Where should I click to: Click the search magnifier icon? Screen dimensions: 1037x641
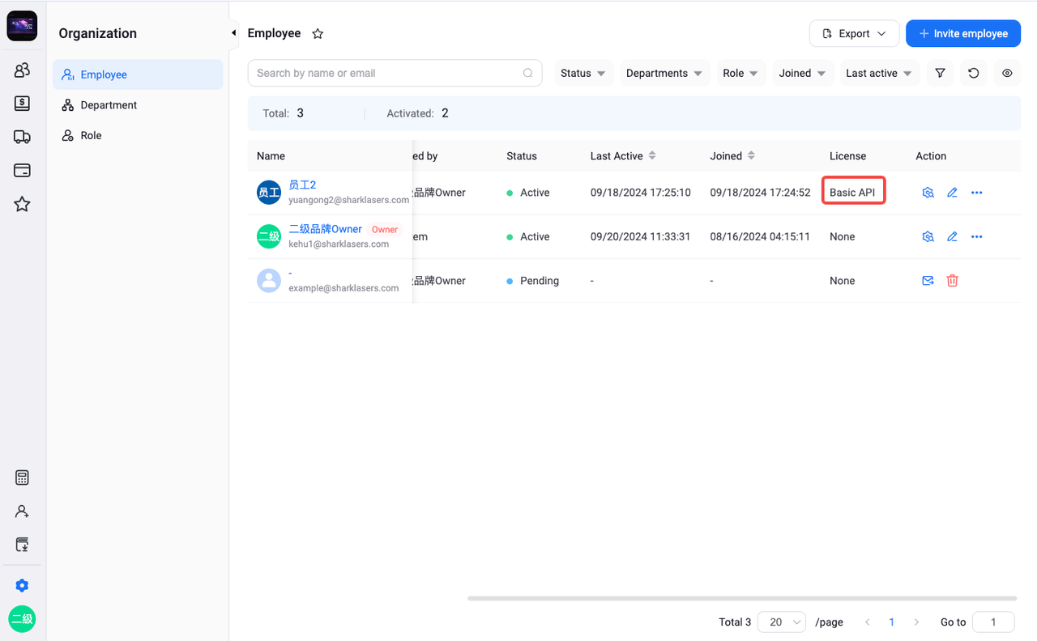[527, 73]
